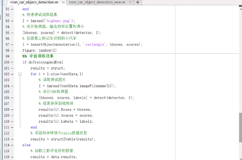Click comment '% 读取测试图片'
The image size is (242, 160).
52,80
